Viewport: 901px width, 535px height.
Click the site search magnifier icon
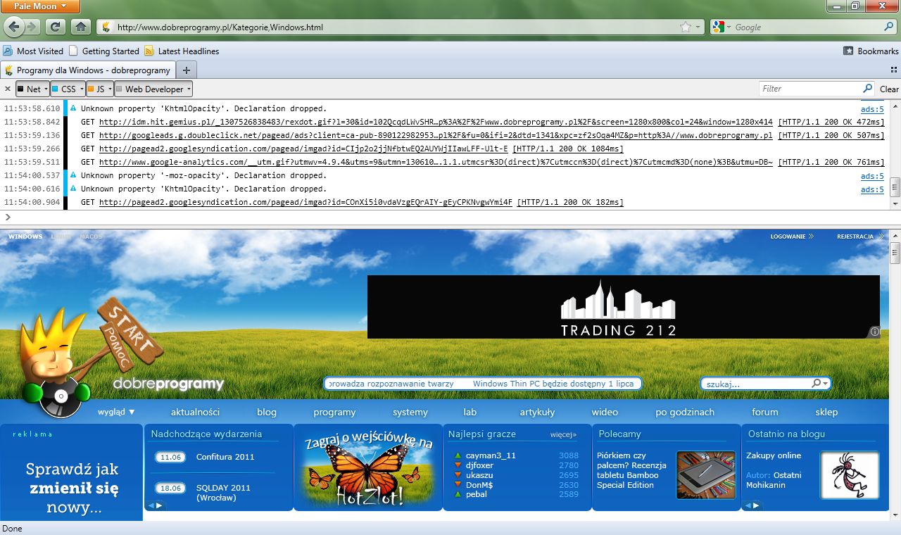817,384
